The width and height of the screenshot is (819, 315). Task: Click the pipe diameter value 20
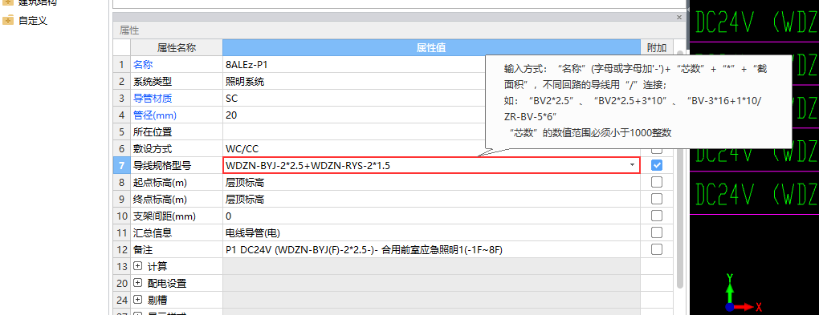[x=354, y=115]
